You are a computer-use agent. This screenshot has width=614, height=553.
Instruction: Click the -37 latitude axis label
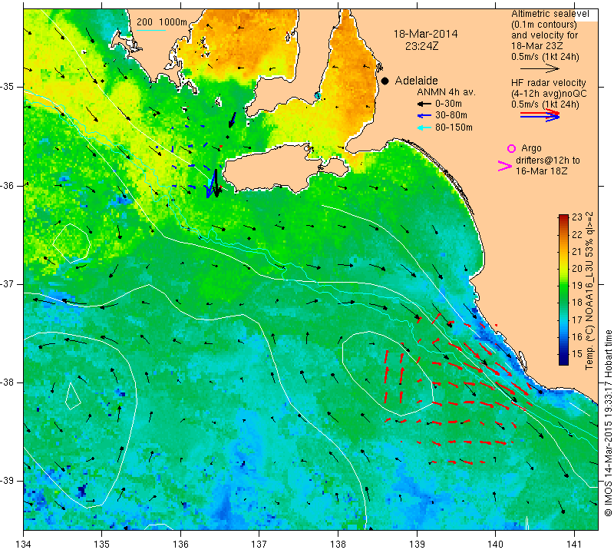8,283
